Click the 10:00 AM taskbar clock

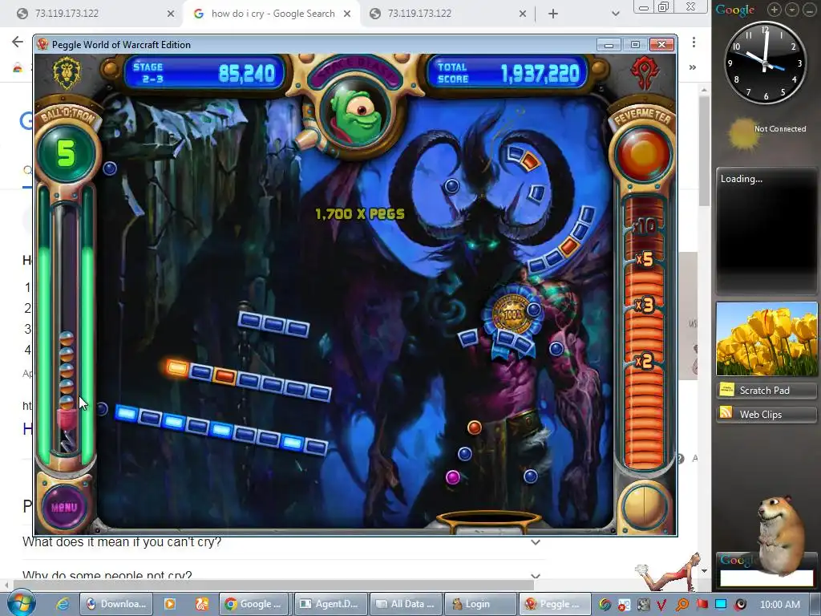780,605
